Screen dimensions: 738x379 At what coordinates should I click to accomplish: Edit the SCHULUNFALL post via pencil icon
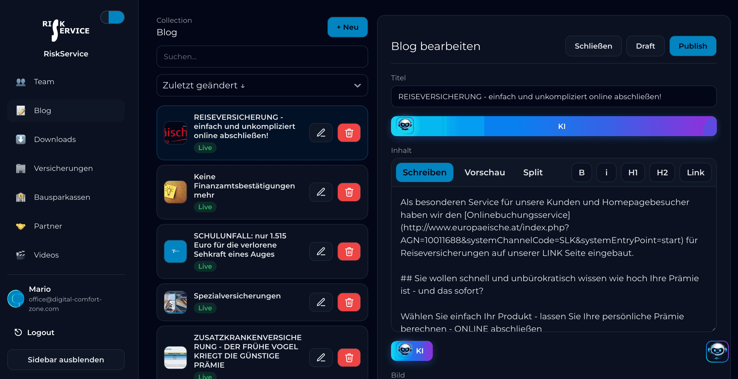tap(321, 251)
